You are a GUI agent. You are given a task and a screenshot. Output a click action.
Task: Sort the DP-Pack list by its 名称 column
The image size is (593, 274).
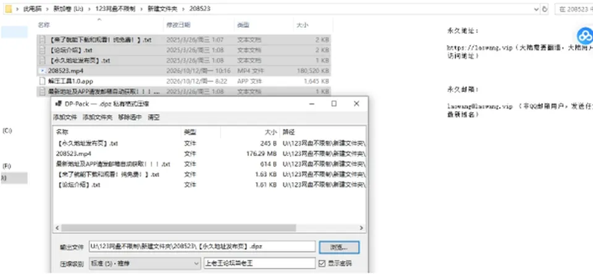coord(62,132)
